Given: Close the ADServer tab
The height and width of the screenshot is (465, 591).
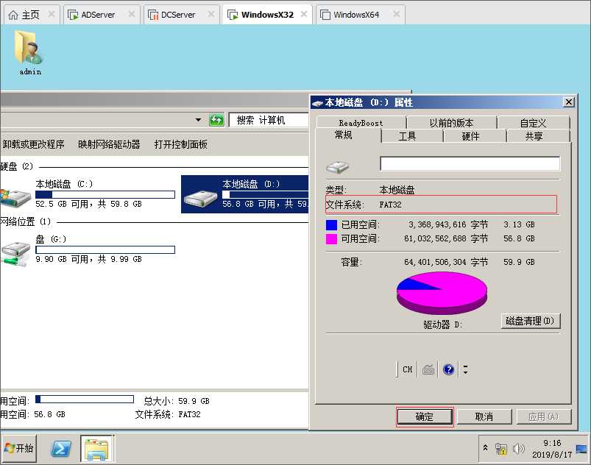Looking at the screenshot, I should pyautogui.click(x=132, y=14).
